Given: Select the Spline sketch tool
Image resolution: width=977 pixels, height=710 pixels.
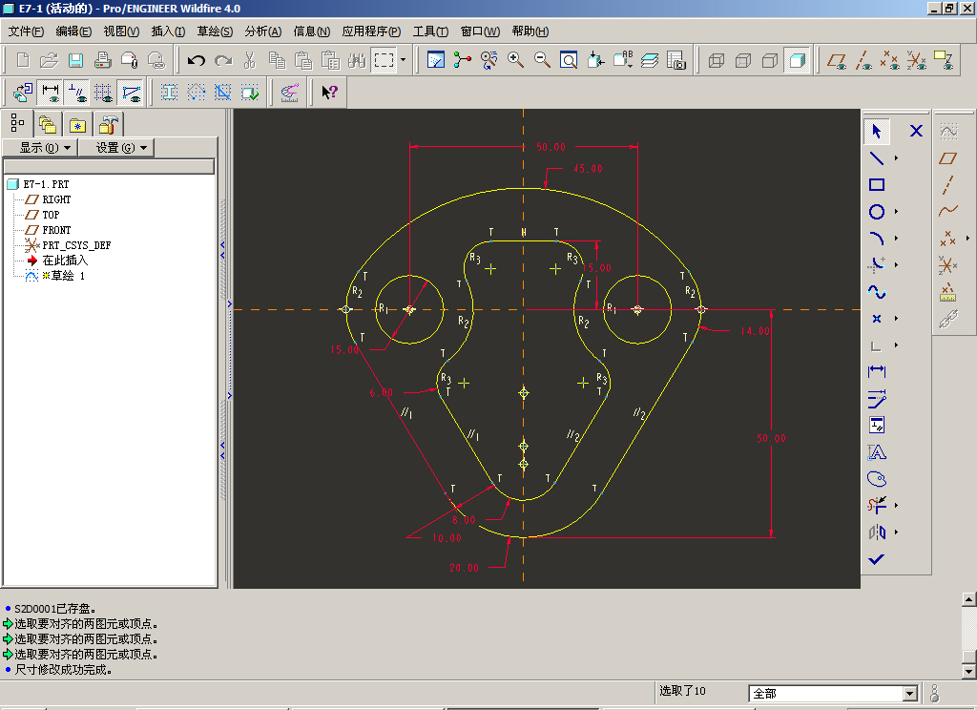Looking at the screenshot, I should pyautogui.click(x=877, y=292).
